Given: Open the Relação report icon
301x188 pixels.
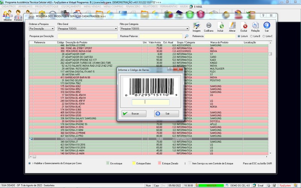Looking at the screenshot, I should 255,27.
